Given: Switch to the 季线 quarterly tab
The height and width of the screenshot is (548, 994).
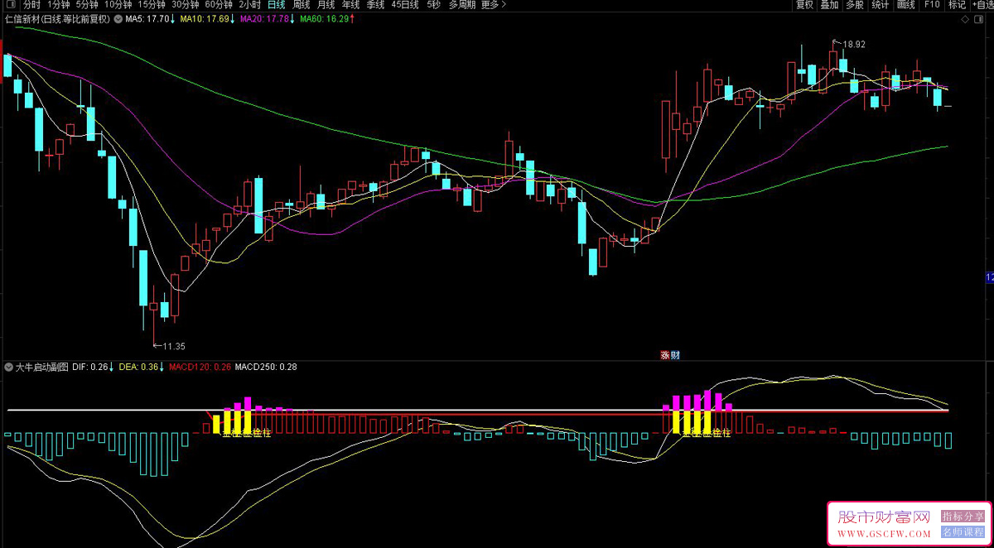Looking at the screenshot, I should coord(376,5).
